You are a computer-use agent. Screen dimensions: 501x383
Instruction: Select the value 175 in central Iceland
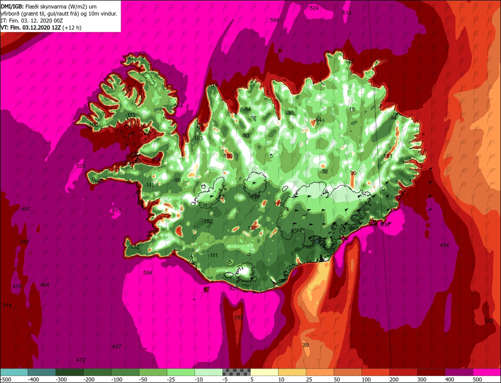tap(279, 204)
